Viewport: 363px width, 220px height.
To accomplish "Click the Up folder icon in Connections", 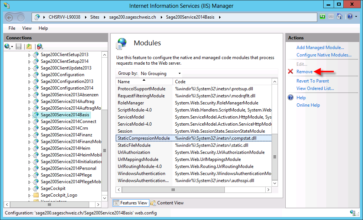I will 29,46.
